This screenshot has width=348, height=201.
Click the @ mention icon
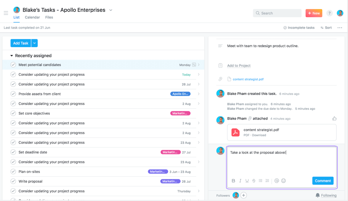point(277,181)
